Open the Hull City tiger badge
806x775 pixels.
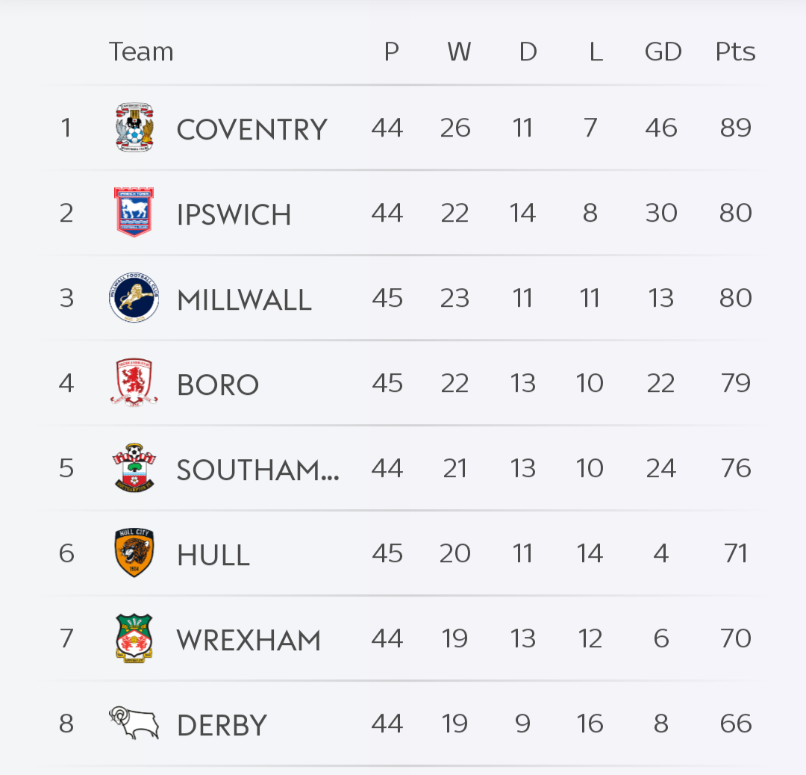[134, 553]
